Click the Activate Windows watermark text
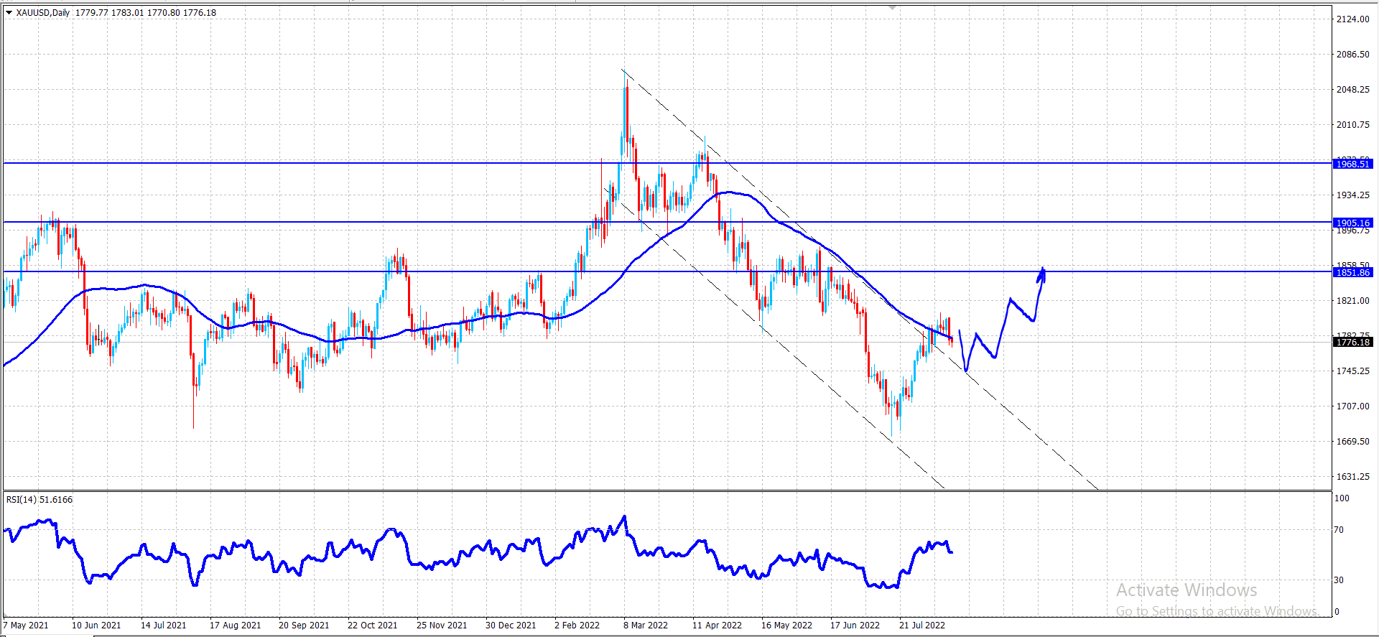Viewport: 1379px width, 637px height. (1187, 590)
